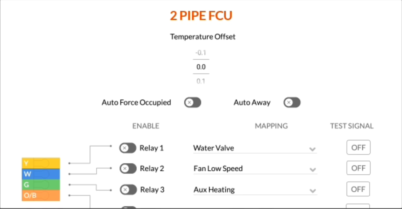402x209 pixels.
Task: Click the Relay 1 OFF test signal button
Action: (358, 147)
